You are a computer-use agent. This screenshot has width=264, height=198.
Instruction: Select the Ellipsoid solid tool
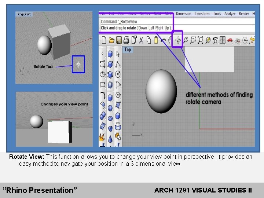pyautogui.click(x=110, y=118)
